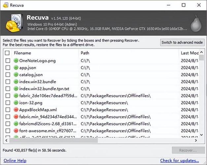Click green status dot beside index.win32.bundle
This screenshot has width=207, height=165.
pos(16,82)
